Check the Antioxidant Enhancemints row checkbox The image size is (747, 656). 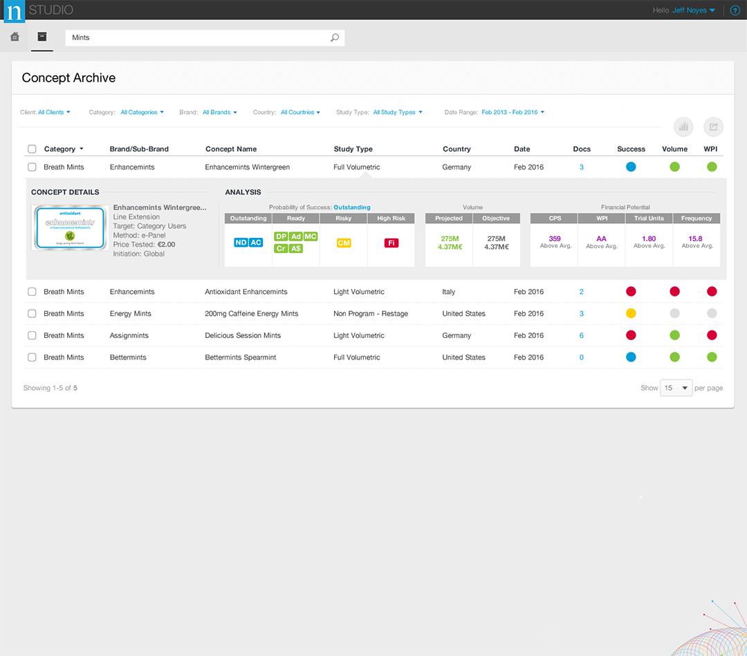(x=32, y=292)
